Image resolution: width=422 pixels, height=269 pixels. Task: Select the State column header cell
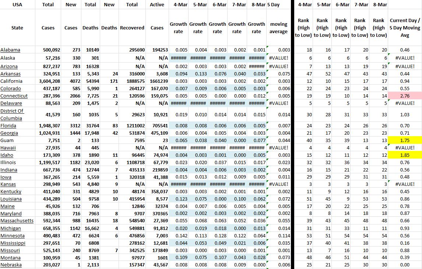pos(17,28)
